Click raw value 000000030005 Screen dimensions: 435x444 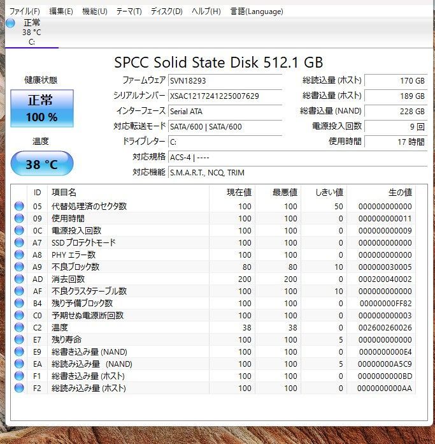(385, 267)
